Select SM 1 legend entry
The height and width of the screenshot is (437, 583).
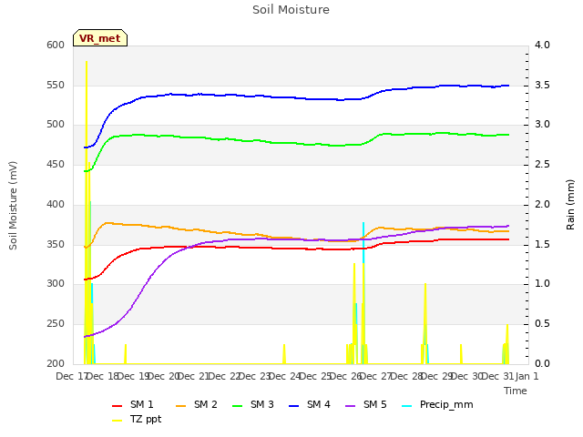pos(132,404)
